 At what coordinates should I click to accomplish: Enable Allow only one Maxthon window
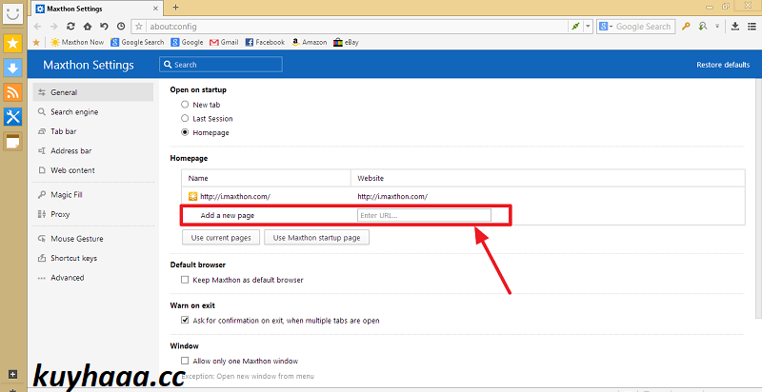185,361
